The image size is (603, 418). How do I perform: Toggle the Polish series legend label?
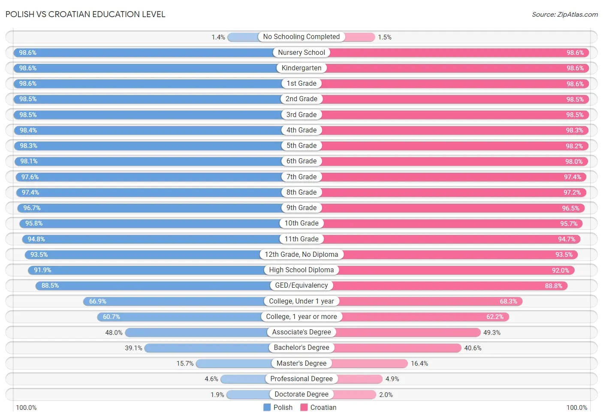pos(283,407)
